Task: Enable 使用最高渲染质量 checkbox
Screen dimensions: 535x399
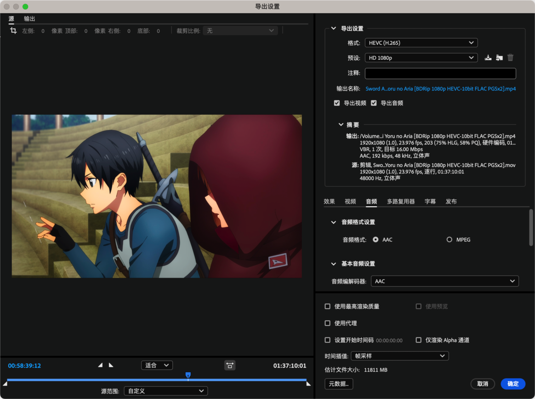Action: pos(328,306)
